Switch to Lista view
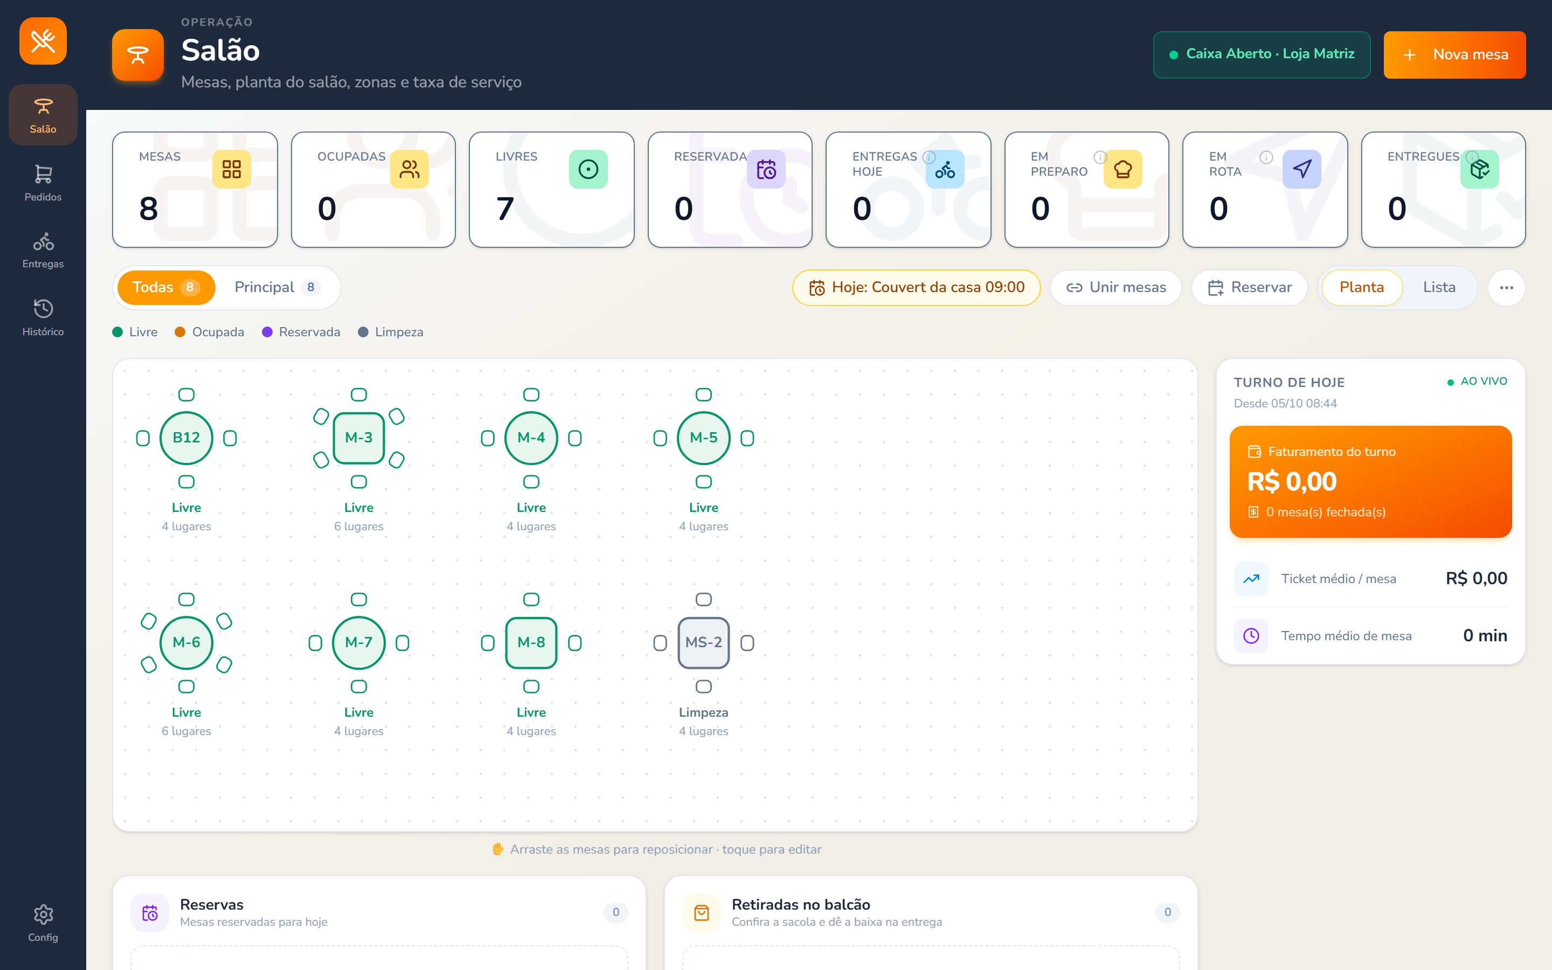Image resolution: width=1552 pixels, height=970 pixels. (x=1439, y=287)
